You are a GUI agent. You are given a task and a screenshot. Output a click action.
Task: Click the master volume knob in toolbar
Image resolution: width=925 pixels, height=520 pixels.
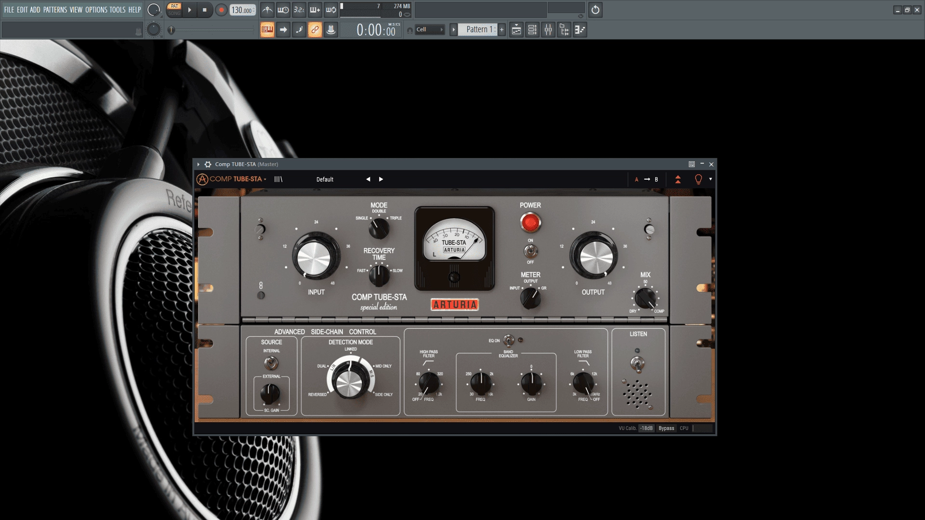coord(154,10)
